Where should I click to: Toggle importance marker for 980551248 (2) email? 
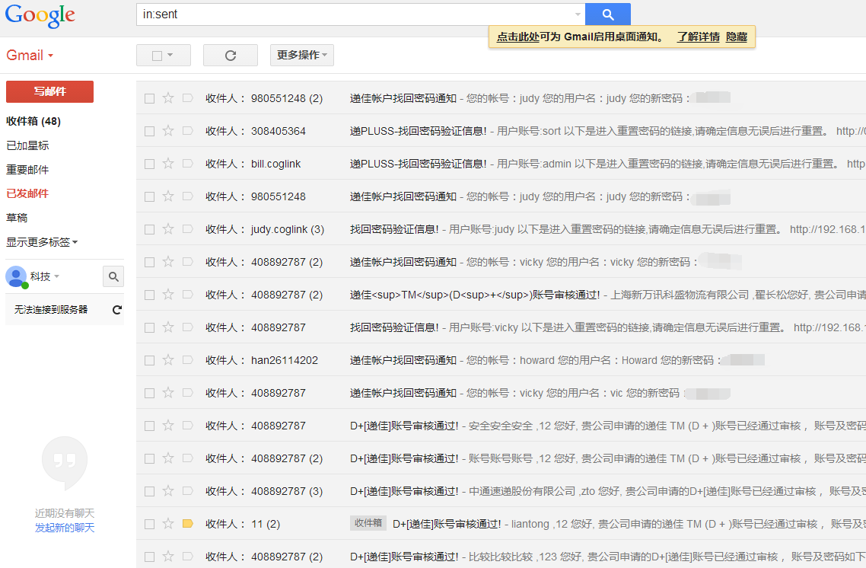point(188,98)
